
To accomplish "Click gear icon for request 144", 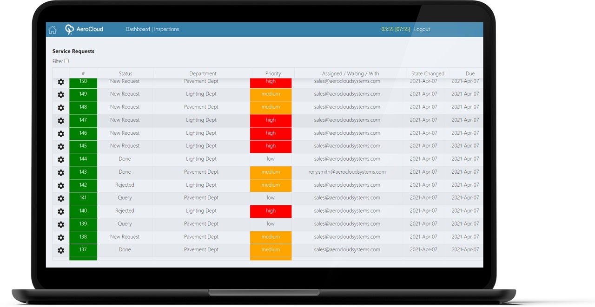I will point(61,159).
